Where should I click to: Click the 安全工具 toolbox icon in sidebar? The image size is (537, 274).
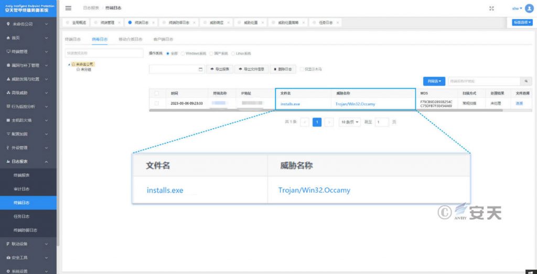(x=8, y=258)
